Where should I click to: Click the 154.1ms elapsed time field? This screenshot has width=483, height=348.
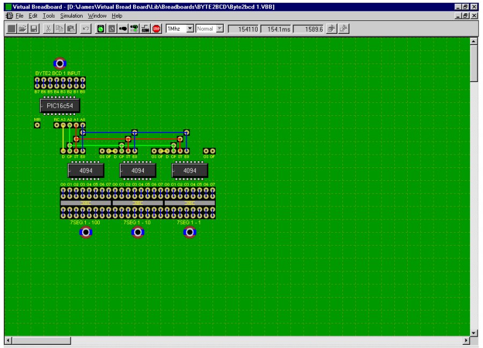pyautogui.click(x=276, y=29)
